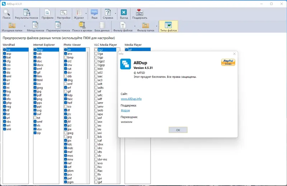Switch to Параметры поиска options
This screenshot has height=186, width=287.
tap(58, 27)
